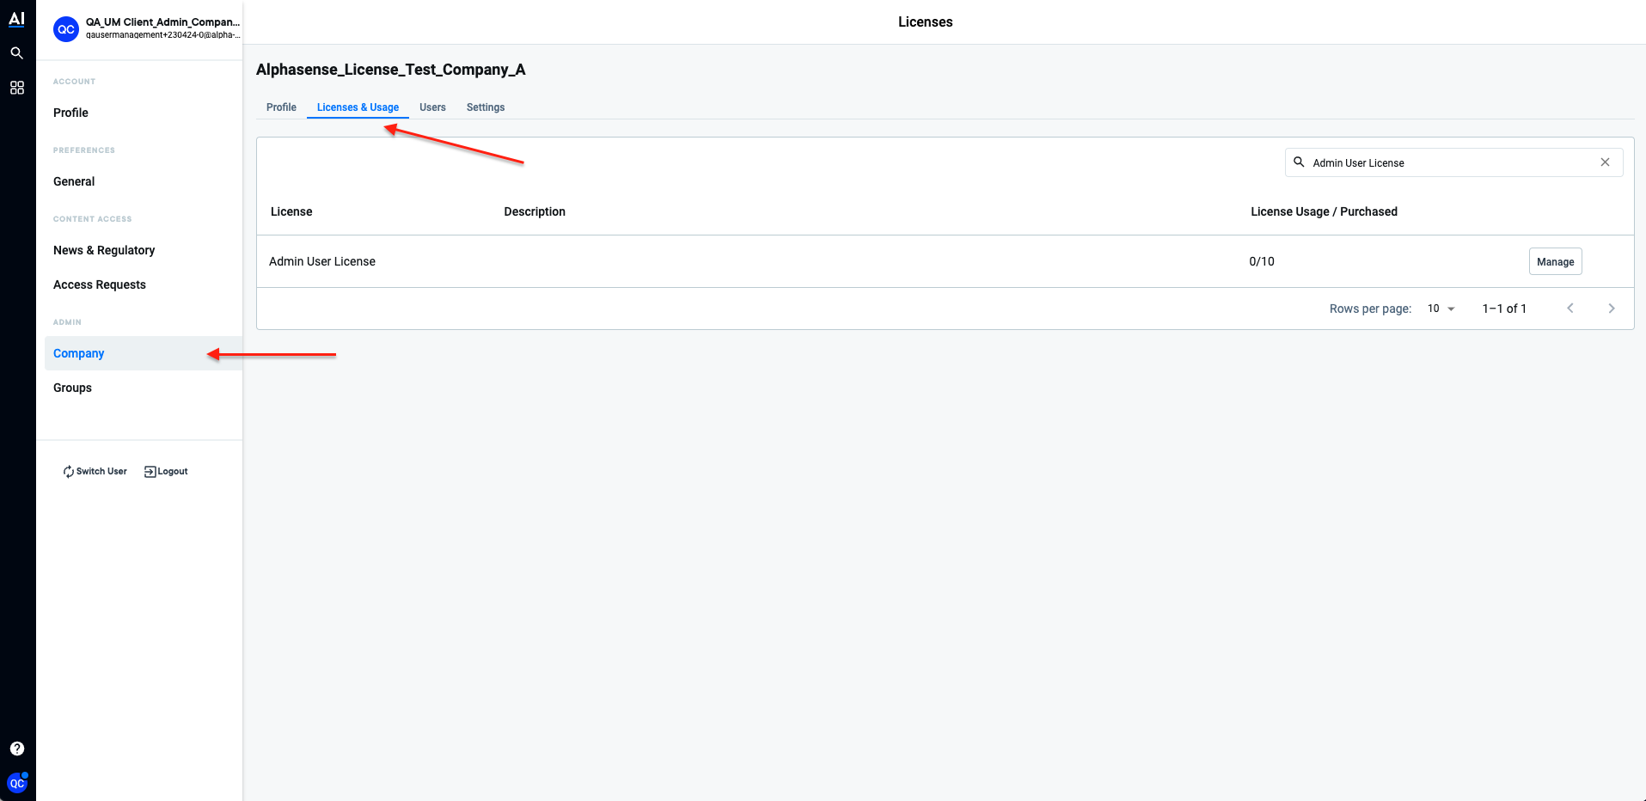The height and width of the screenshot is (801, 1646).
Task: Select the Licenses & Usage tab
Action: 358,107
